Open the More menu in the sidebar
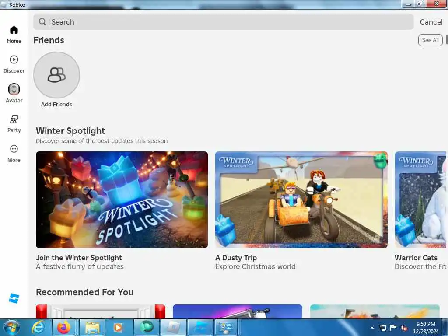 (x=14, y=154)
